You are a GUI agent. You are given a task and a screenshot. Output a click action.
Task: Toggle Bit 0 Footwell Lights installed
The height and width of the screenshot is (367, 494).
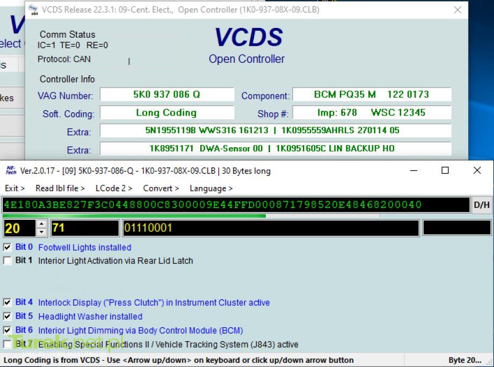[x=7, y=248]
